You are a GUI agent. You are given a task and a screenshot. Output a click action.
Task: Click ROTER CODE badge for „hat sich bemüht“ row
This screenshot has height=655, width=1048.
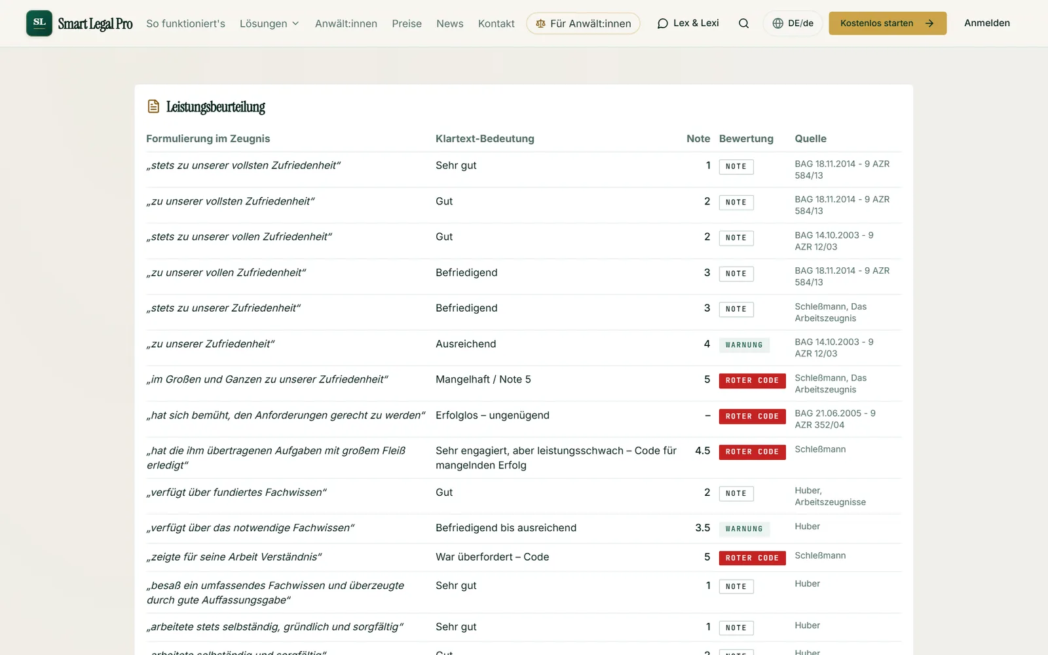752,417
